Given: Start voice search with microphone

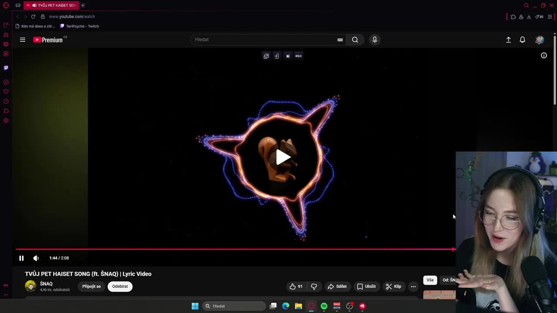Looking at the screenshot, I should tap(375, 40).
